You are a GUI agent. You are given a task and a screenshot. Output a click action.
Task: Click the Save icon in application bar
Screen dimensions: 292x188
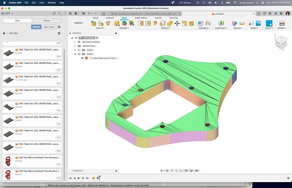[83, 14]
